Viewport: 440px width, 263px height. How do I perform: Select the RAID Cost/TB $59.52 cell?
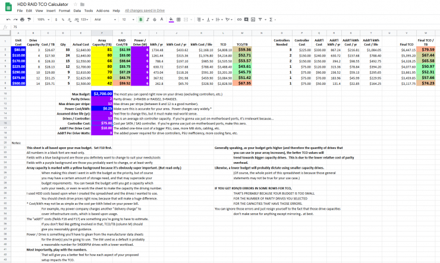pos(122,83)
